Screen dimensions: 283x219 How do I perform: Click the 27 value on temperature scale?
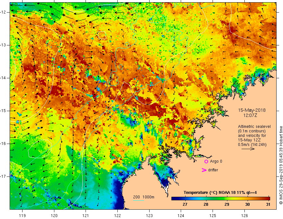[185, 205]
